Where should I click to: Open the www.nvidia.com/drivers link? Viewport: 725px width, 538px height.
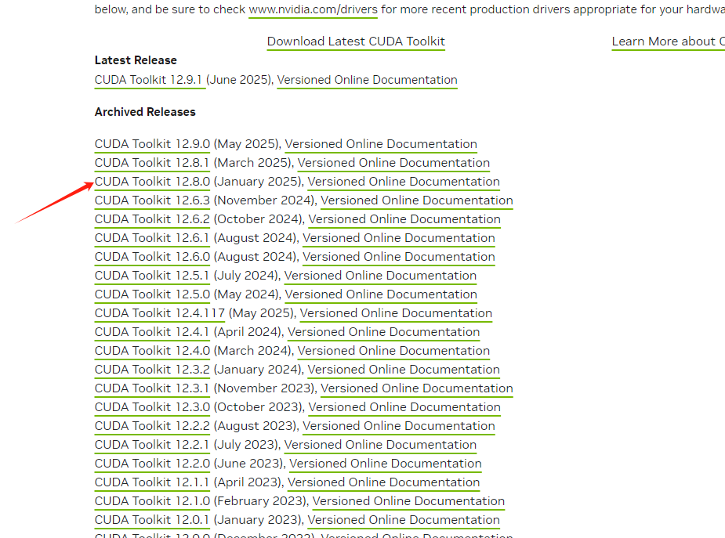tap(313, 9)
